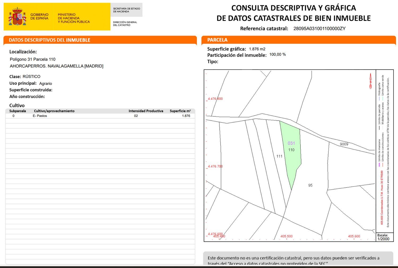The width and height of the screenshot is (398, 268).
Task: Click the 4.476.700 coordinate label
Action: point(215,166)
